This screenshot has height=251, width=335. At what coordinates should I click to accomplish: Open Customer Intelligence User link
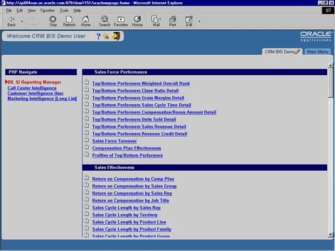pyautogui.click(x=36, y=93)
